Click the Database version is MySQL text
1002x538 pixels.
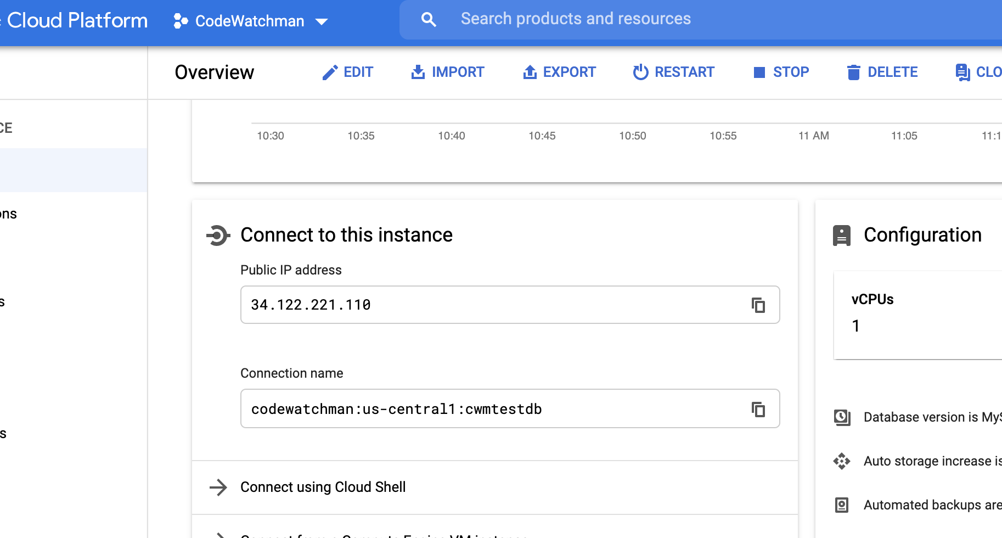click(933, 417)
